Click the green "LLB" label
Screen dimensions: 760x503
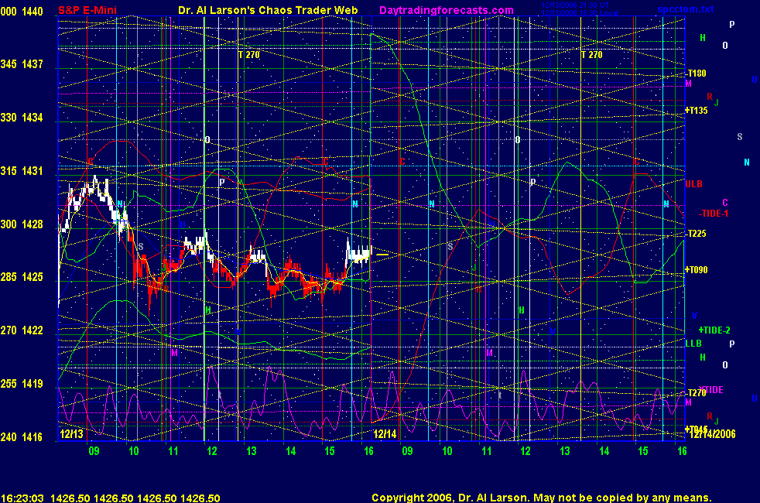(x=693, y=344)
